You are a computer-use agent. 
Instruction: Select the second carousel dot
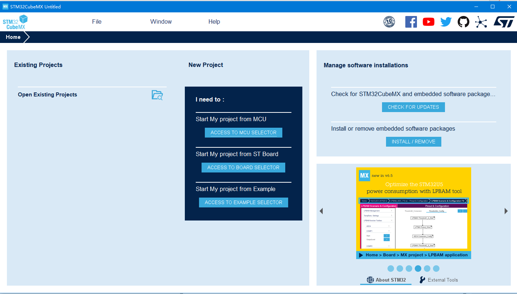(400, 269)
